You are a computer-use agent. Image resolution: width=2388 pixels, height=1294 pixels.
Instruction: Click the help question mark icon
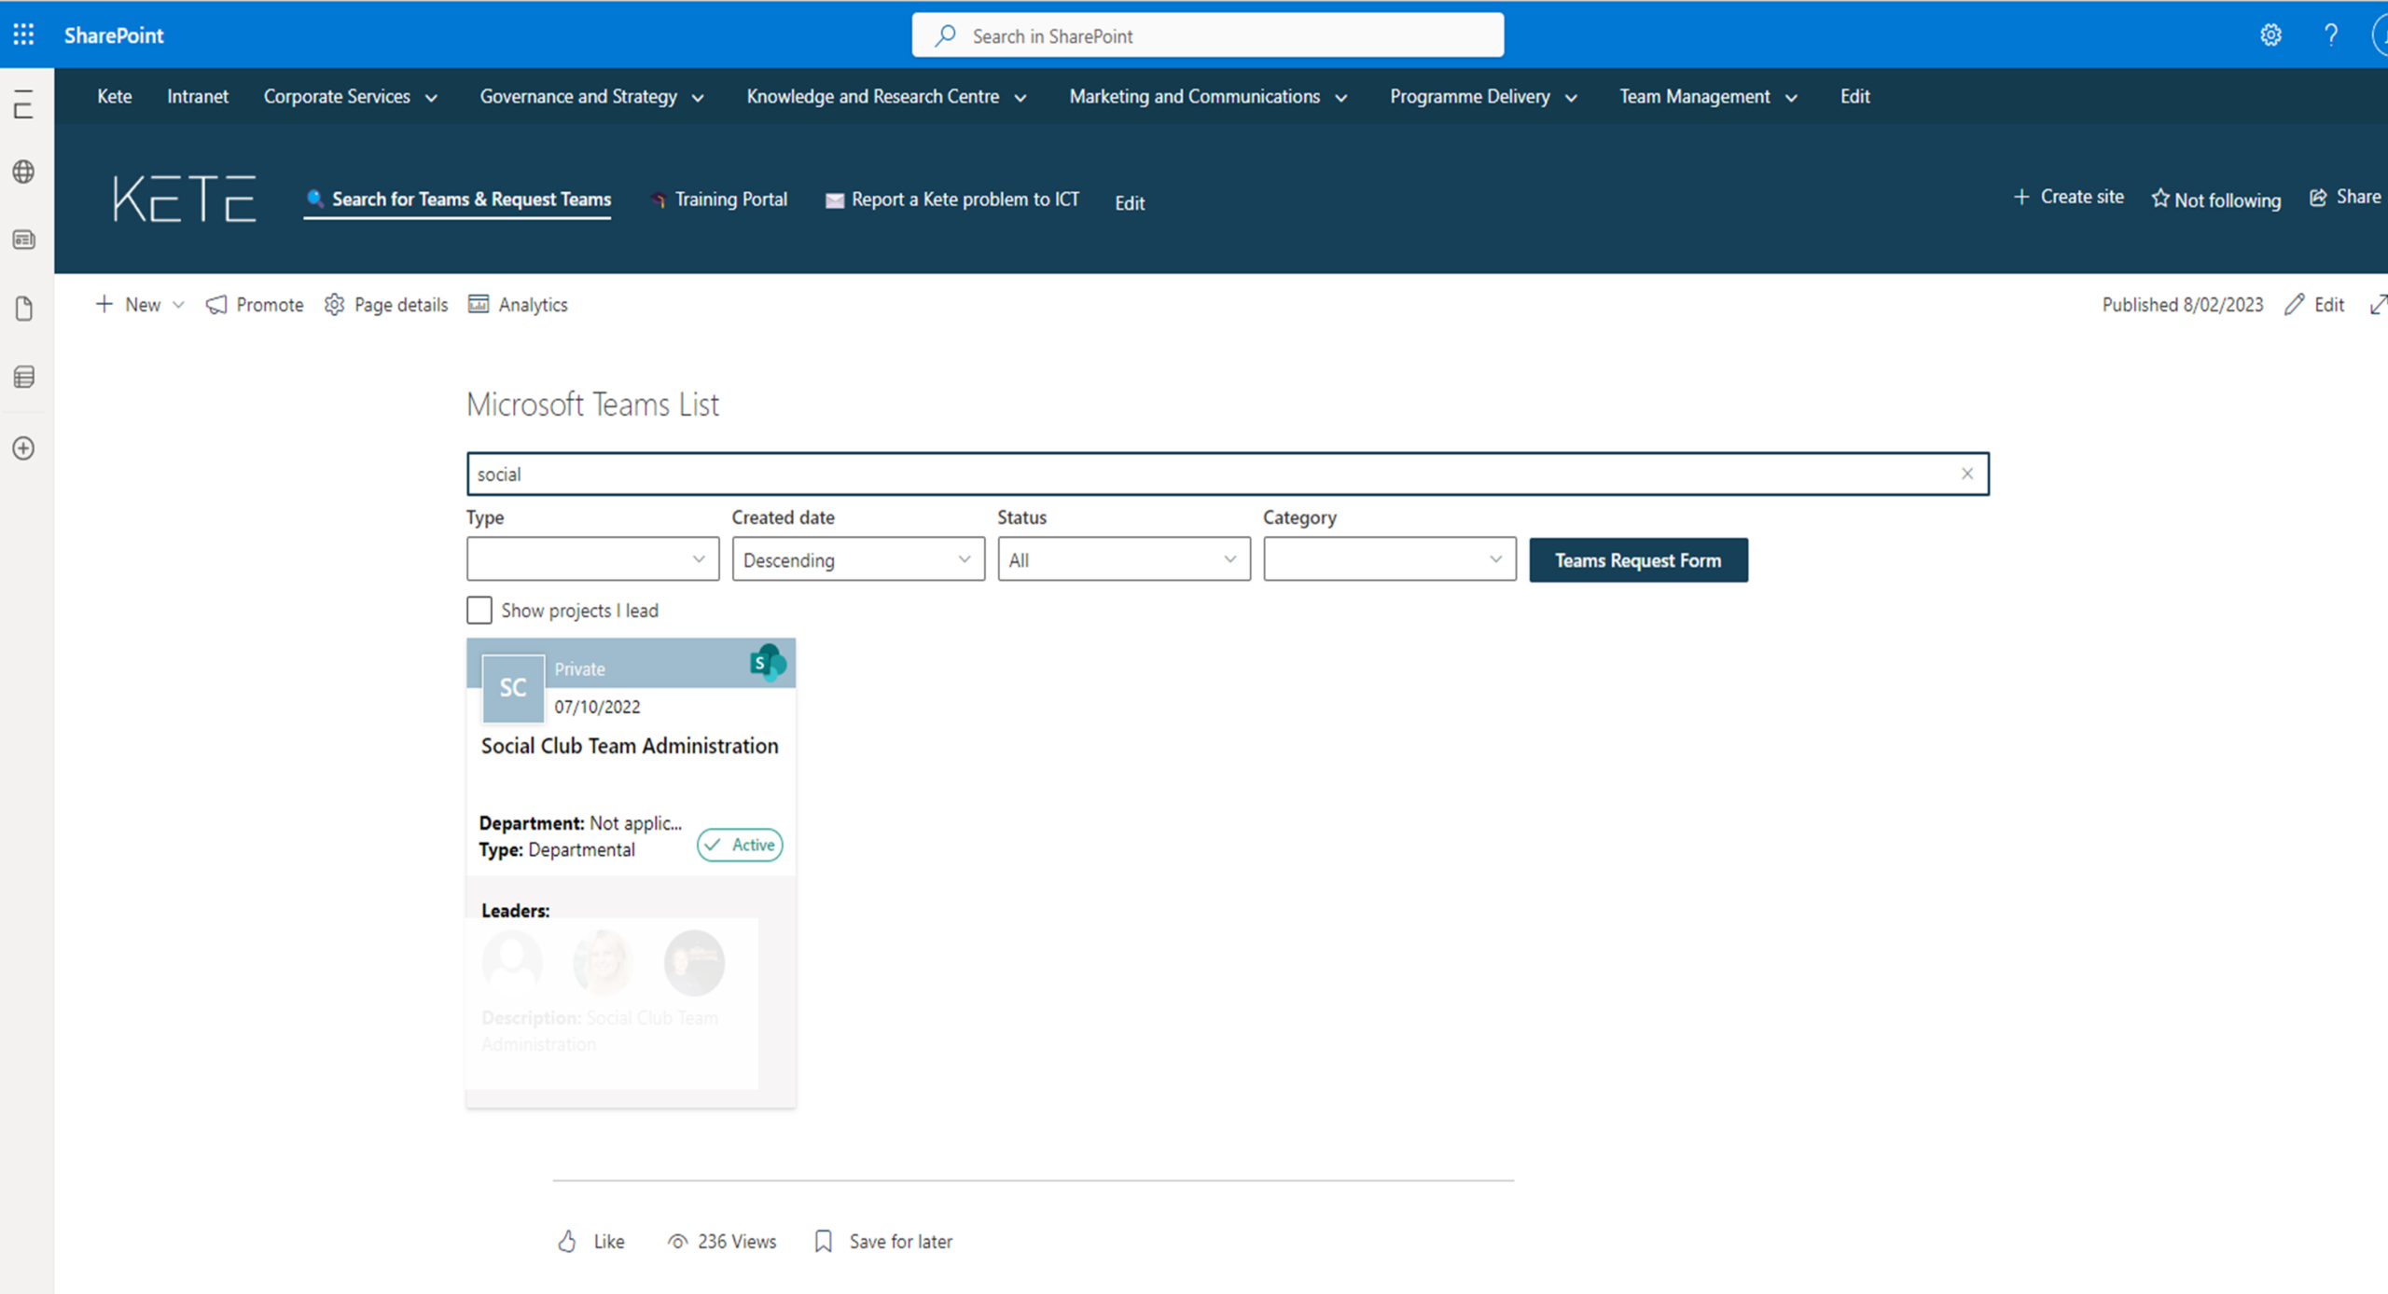coord(2330,35)
